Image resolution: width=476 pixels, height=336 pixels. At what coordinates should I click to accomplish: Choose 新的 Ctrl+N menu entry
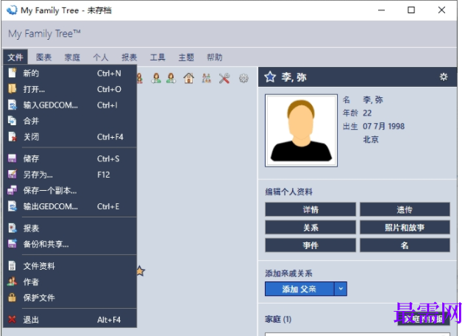point(70,73)
